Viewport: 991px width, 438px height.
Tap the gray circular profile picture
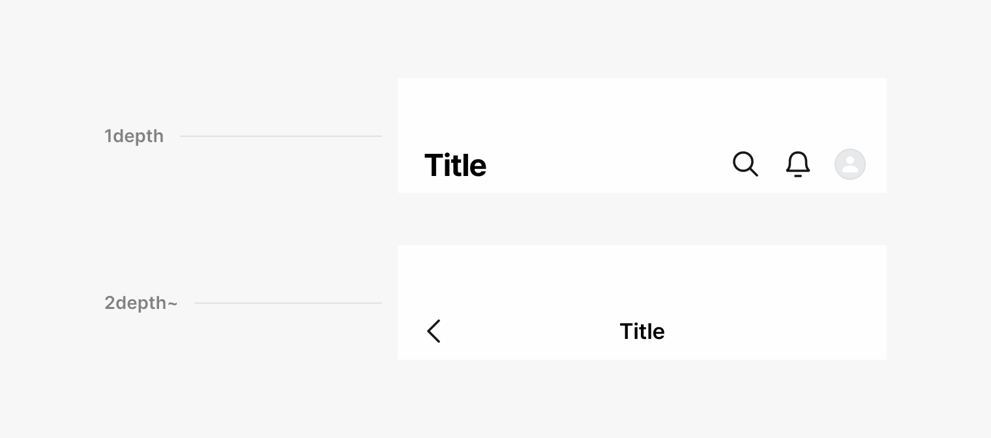(x=850, y=164)
